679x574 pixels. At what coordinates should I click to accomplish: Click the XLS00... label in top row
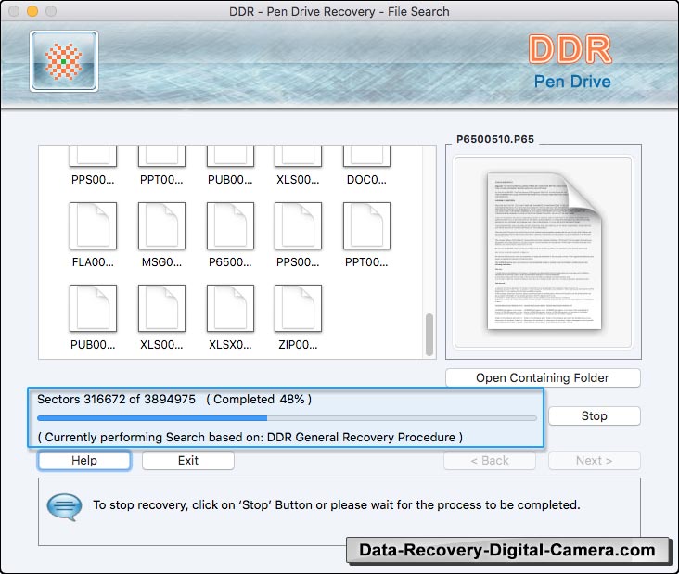pyautogui.click(x=298, y=180)
